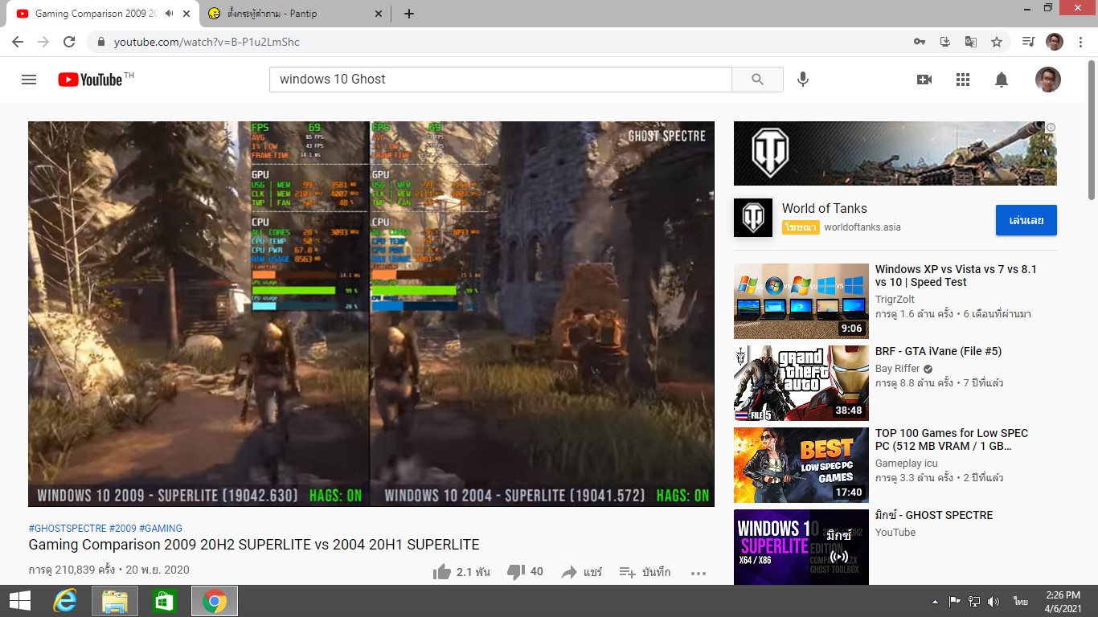Screen dimensions: 1098x617
Task: Open the Gameplay icu channel name
Action: click(x=907, y=464)
